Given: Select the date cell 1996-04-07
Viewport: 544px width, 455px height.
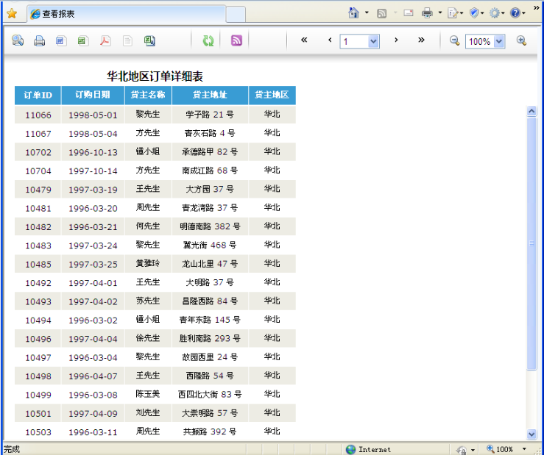Looking at the screenshot, I should click(x=93, y=376).
